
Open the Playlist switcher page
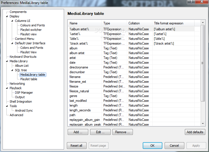click(x=31, y=30)
